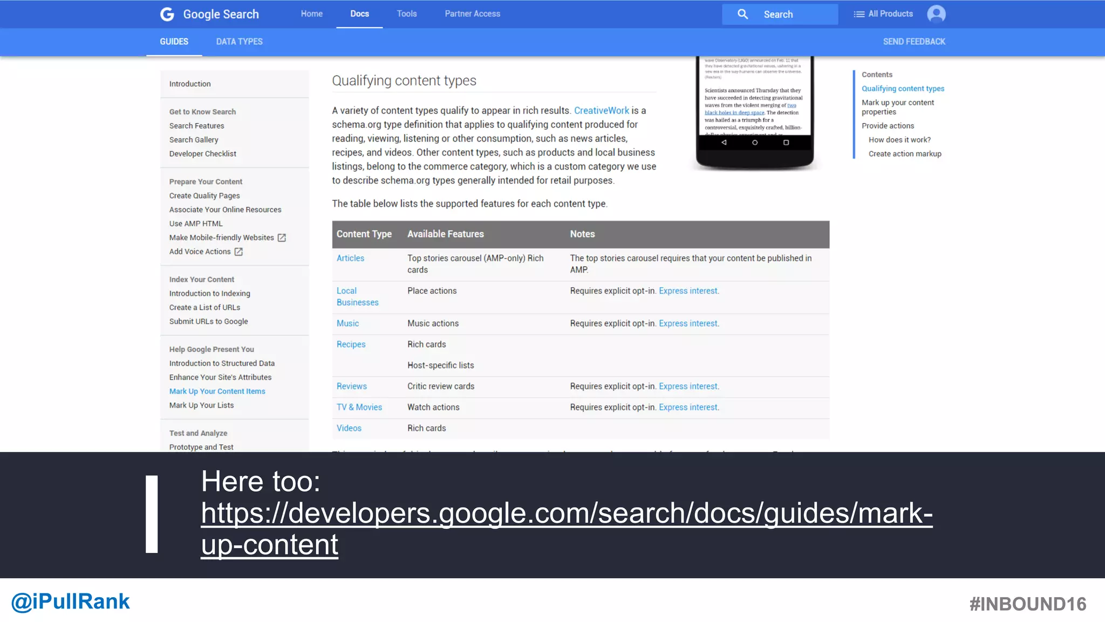Jump to Provide actions in Contents
This screenshot has height=622, width=1105.
(x=888, y=126)
